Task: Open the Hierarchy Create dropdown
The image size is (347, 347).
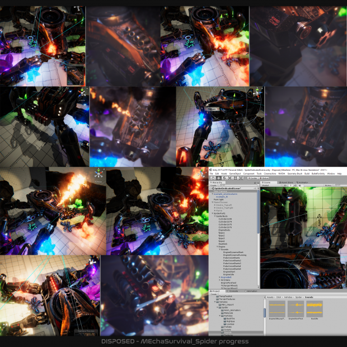Action: pyautogui.click(x=214, y=185)
